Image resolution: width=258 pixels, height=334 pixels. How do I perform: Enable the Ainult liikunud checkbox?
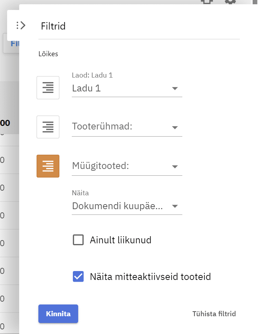click(x=78, y=240)
